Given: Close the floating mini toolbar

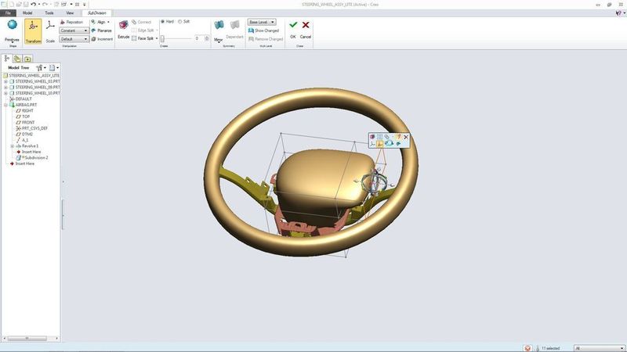Looking at the screenshot, I should click(x=406, y=137).
